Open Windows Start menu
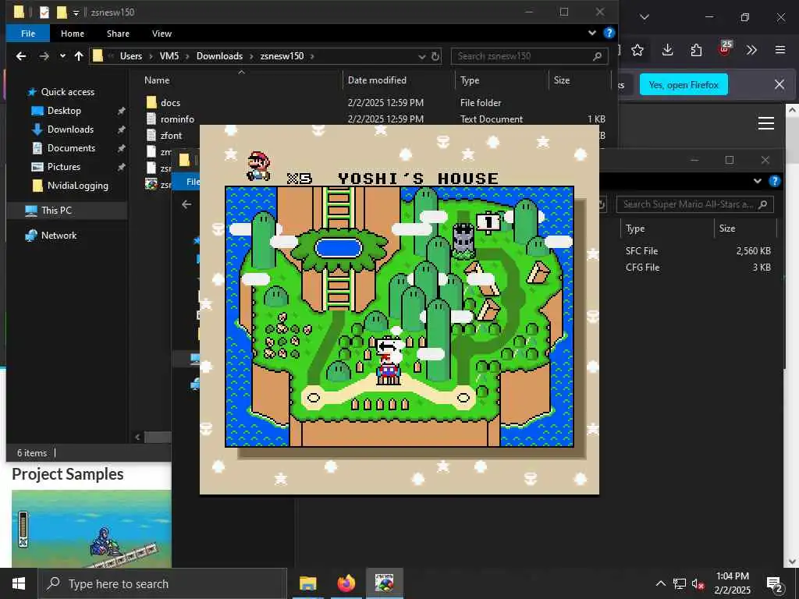Image resolution: width=799 pixels, height=599 pixels. pos(19,583)
